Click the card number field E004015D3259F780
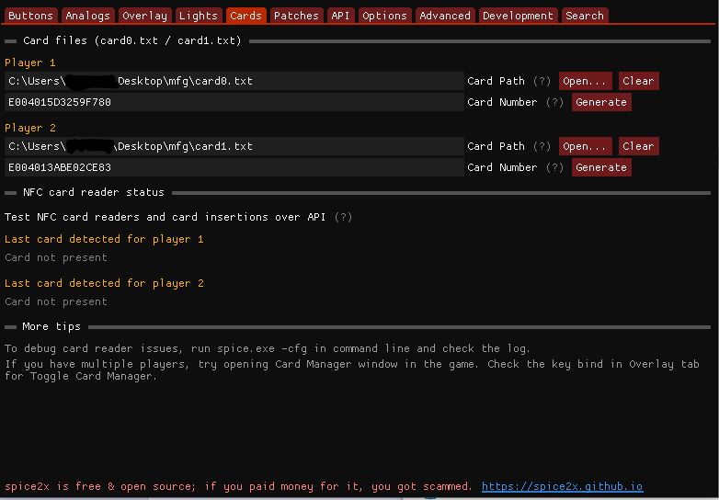719x500 pixels. tap(234, 102)
